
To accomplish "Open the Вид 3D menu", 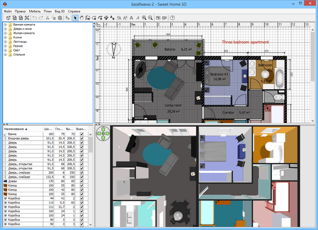I will click(x=59, y=10).
